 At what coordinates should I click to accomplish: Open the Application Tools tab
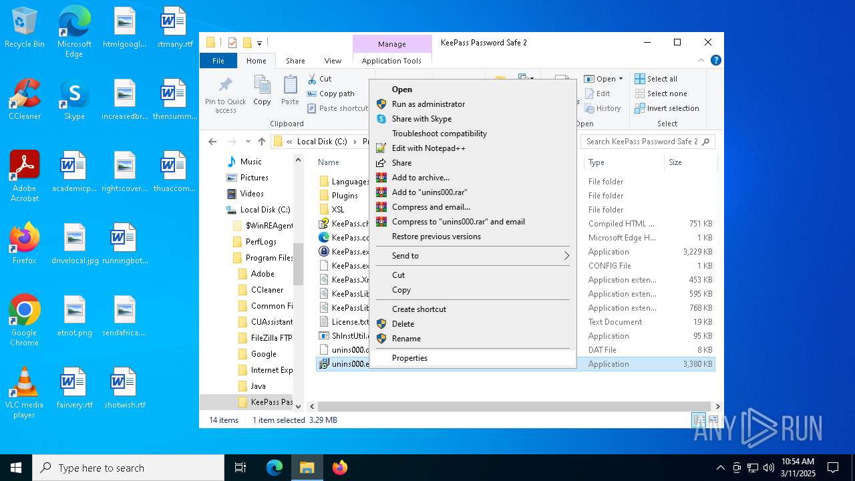pos(391,61)
